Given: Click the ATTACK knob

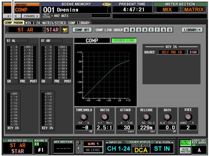Looking at the screenshot, I should coord(125,117).
